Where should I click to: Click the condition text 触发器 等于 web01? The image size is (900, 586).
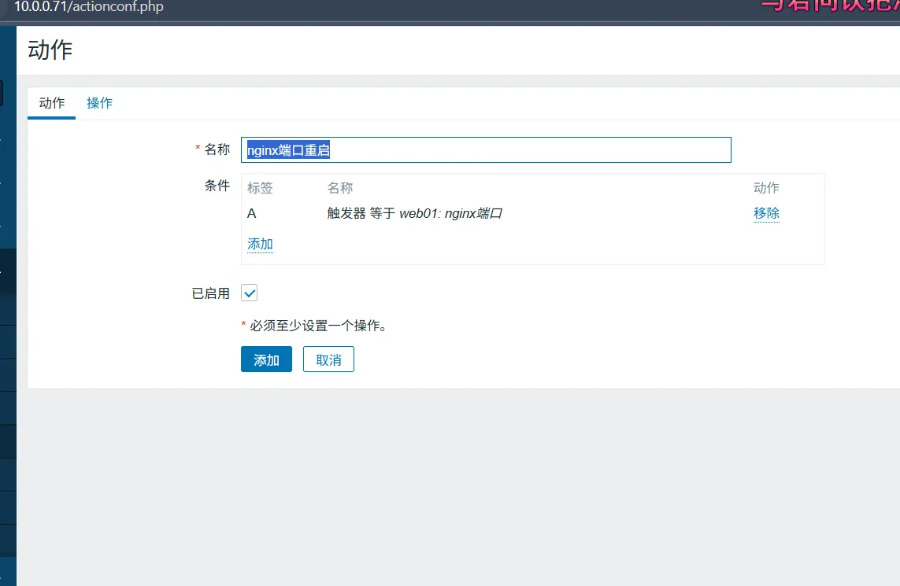tap(414, 213)
